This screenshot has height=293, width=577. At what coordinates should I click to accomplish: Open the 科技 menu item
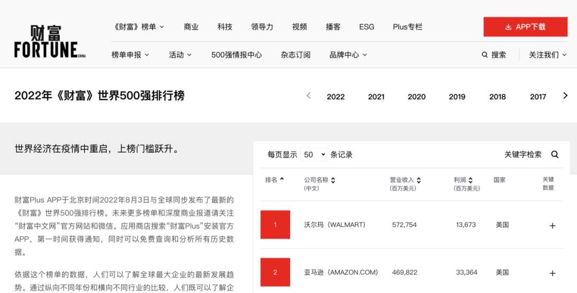click(225, 27)
